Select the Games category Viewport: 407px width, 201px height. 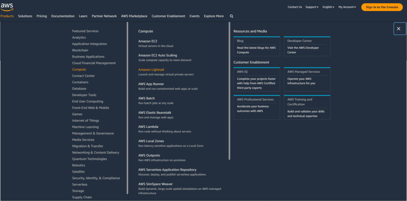[77, 114]
